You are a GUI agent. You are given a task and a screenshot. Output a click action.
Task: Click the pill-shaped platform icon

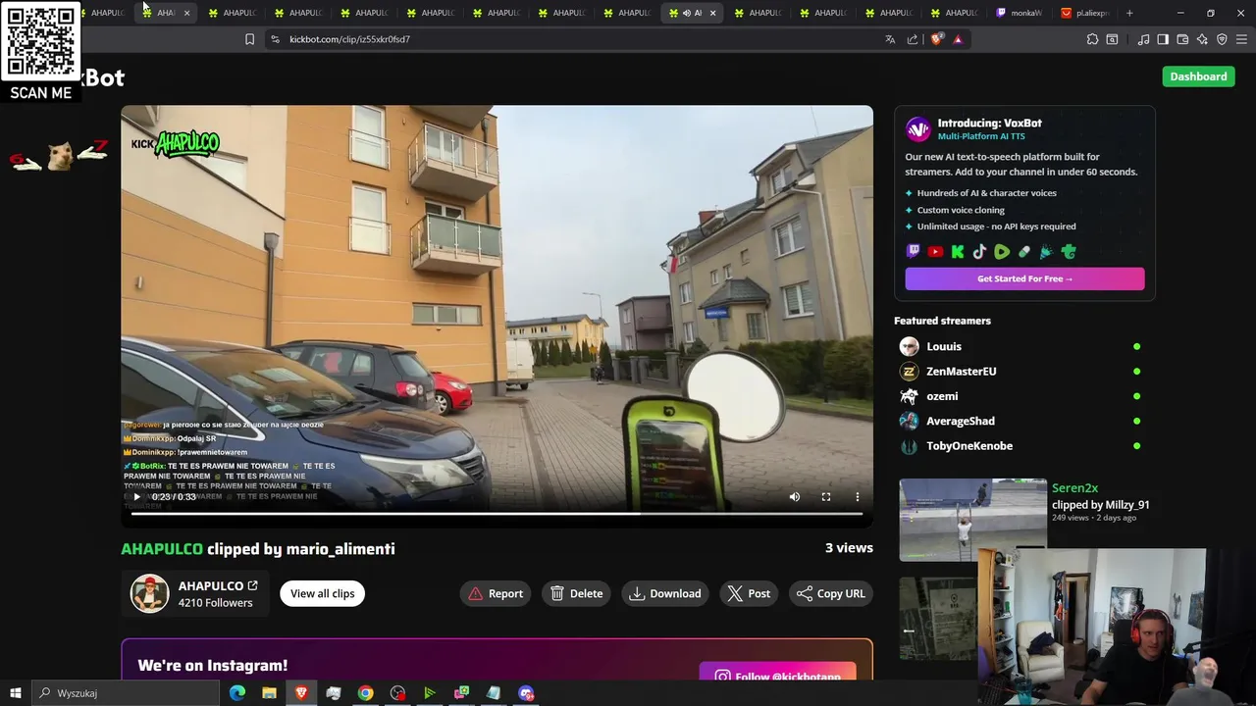tap(1024, 252)
